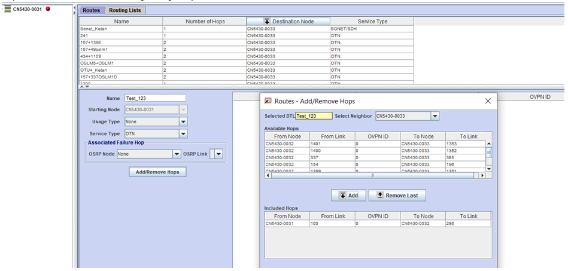Viewport: 568px width, 271px height.
Task: Click Available Hops horizontal scroll right arrow
Action: (482, 175)
